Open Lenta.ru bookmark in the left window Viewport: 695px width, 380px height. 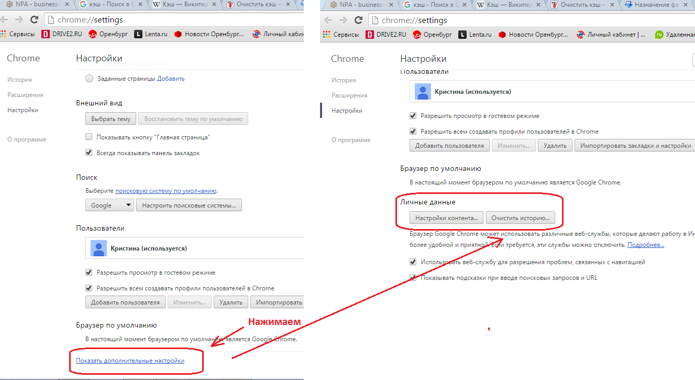pyautogui.click(x=151, y=34)
